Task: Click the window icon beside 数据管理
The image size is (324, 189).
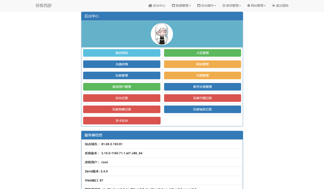Action: tap(173, 5)
